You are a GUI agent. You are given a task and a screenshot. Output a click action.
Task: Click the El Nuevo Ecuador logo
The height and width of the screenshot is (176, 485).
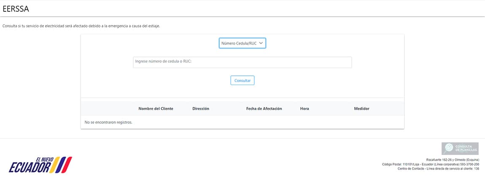[x=40, y=165]
